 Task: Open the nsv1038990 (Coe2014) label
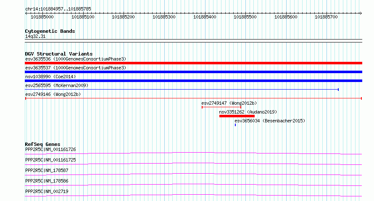[50, 77]
